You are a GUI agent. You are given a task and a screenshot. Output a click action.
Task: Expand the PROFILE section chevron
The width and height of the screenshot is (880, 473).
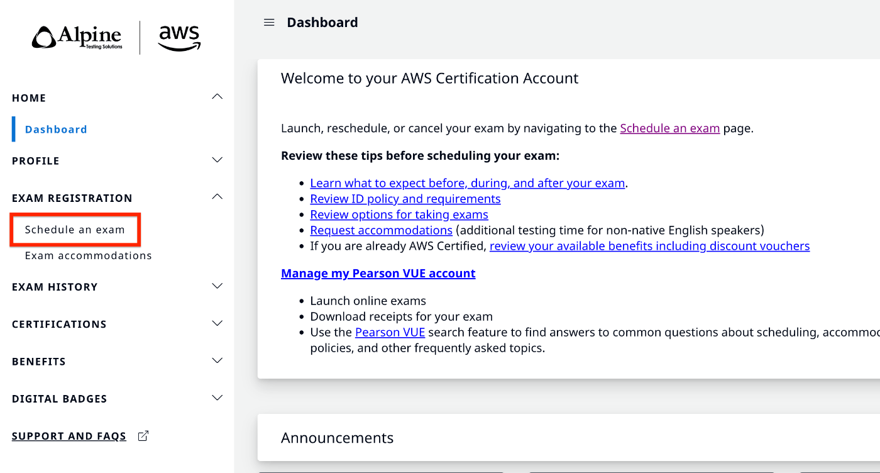point(217,160)
